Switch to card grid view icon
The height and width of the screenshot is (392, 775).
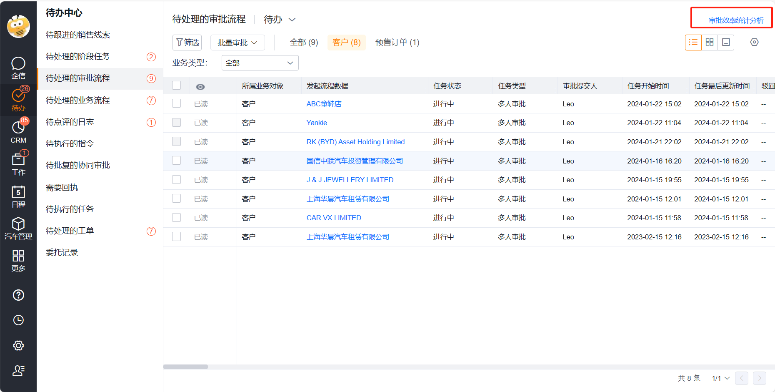click(x=710, y=42)
